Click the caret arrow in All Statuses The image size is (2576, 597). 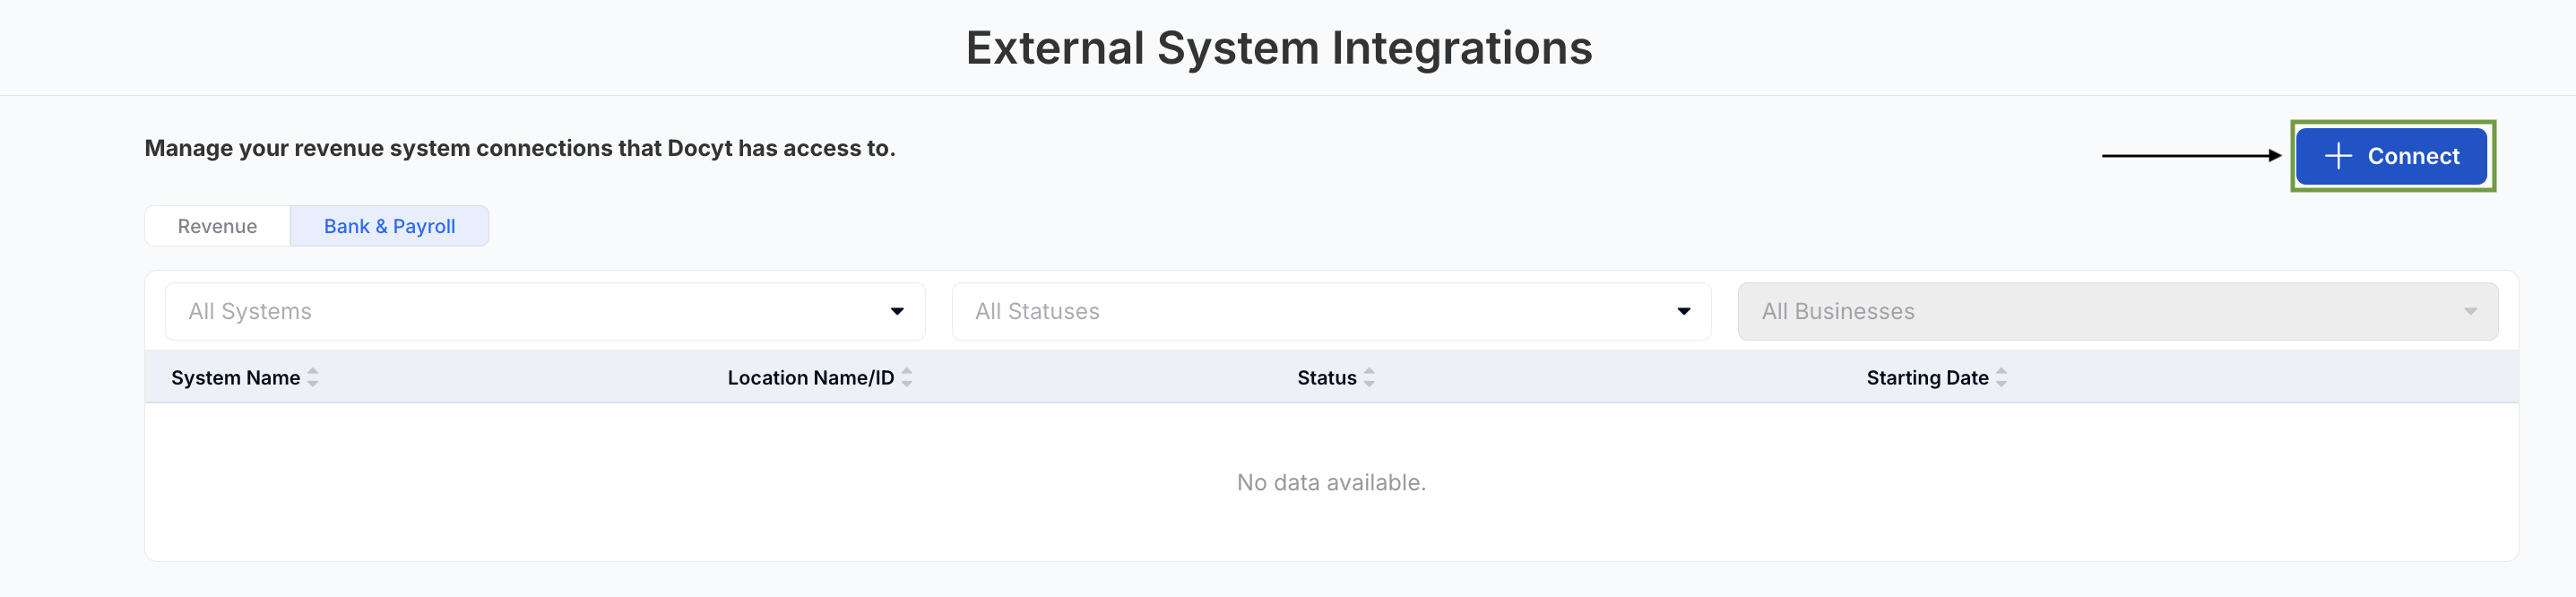coord(1684,312)
